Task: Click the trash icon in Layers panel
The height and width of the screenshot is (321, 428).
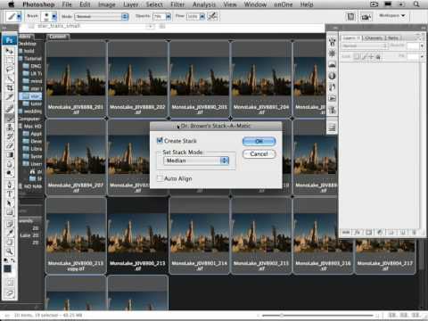Action: (x=415, y=233)
